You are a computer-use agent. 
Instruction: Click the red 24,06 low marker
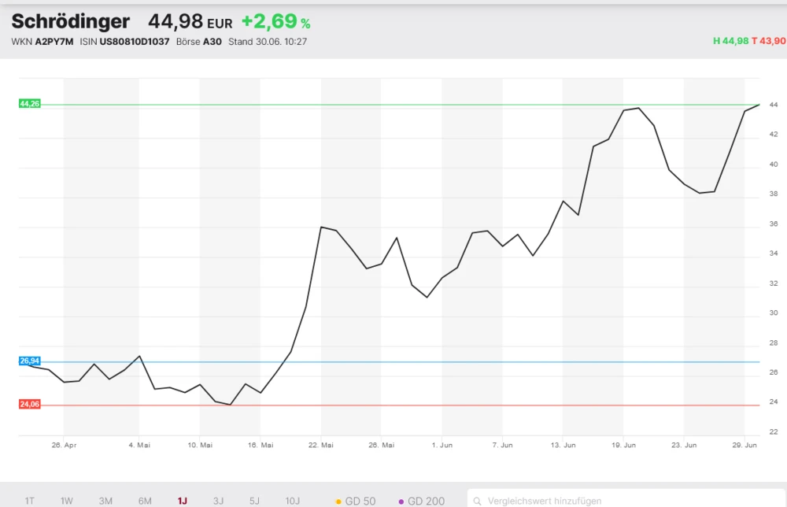point(29,404)
